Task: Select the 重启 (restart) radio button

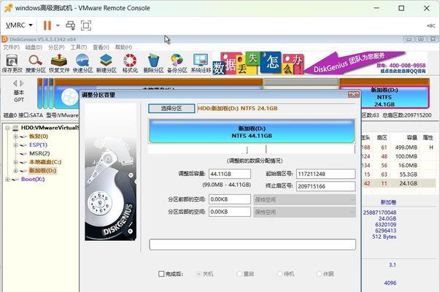Action: [239, 274]
